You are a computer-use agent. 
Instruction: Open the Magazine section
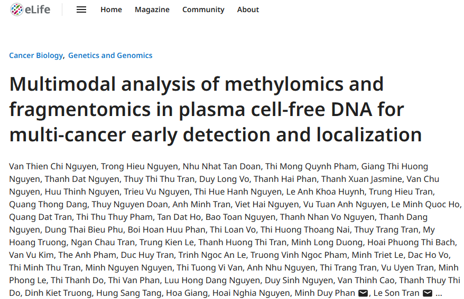pos(152,9)
